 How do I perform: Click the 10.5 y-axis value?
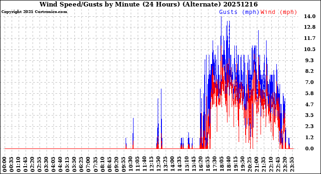pos(309,49)
